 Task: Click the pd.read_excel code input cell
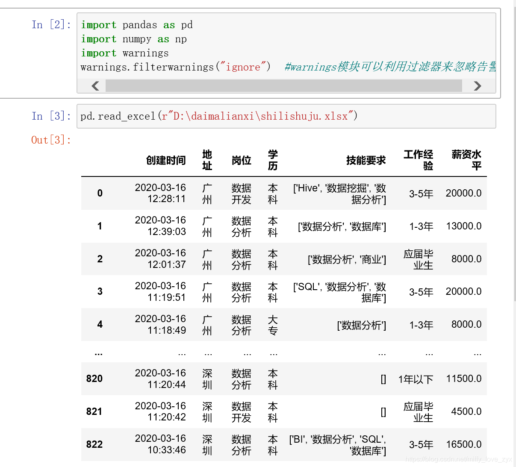[x=286, y=116]
